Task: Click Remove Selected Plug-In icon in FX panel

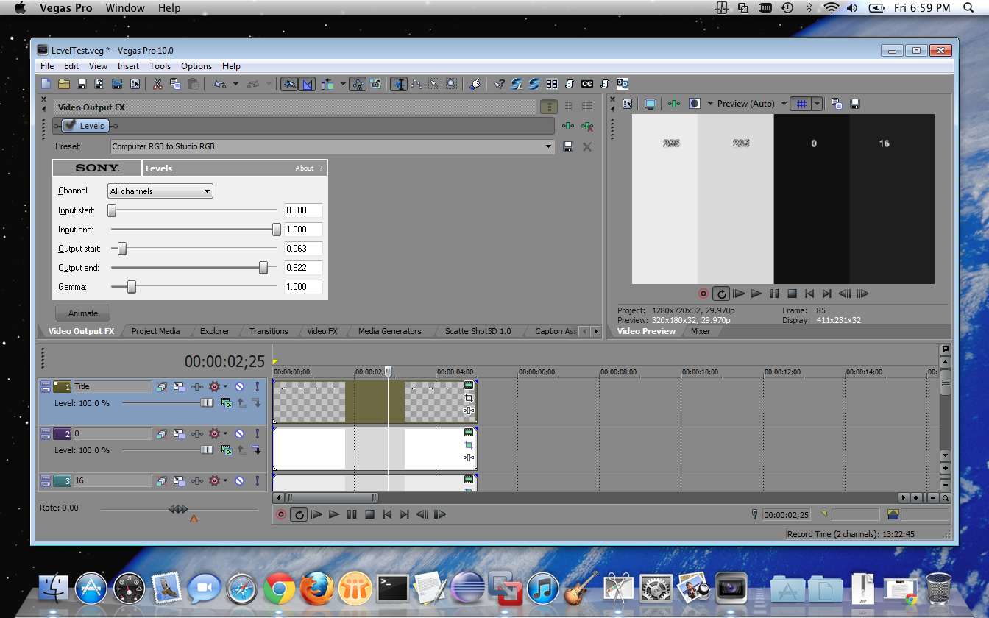Action: tap(586, 126)
